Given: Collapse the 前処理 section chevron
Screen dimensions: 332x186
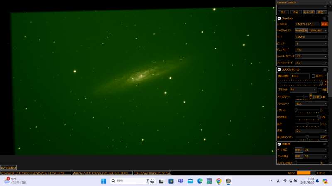Looking at the screenshot, I should pos(279,144).
